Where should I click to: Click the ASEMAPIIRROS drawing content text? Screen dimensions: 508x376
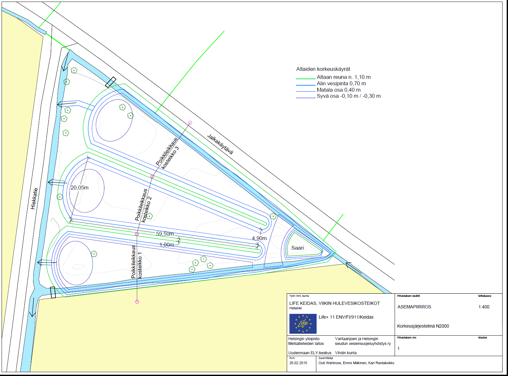pyautogui.click(x=414, y=307)
